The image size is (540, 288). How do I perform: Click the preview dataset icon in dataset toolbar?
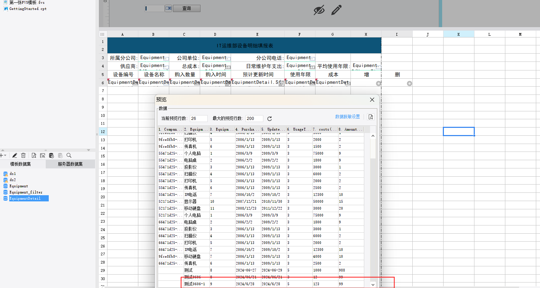click(x=34, y=155)
